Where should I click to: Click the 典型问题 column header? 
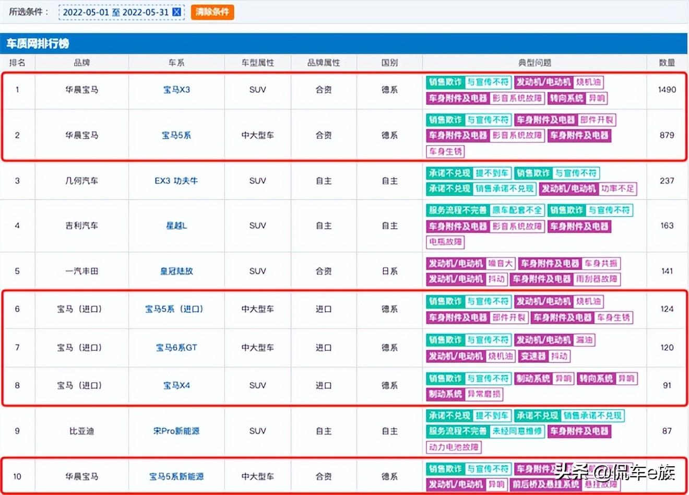pyautogui.click(x=534, y=63)
